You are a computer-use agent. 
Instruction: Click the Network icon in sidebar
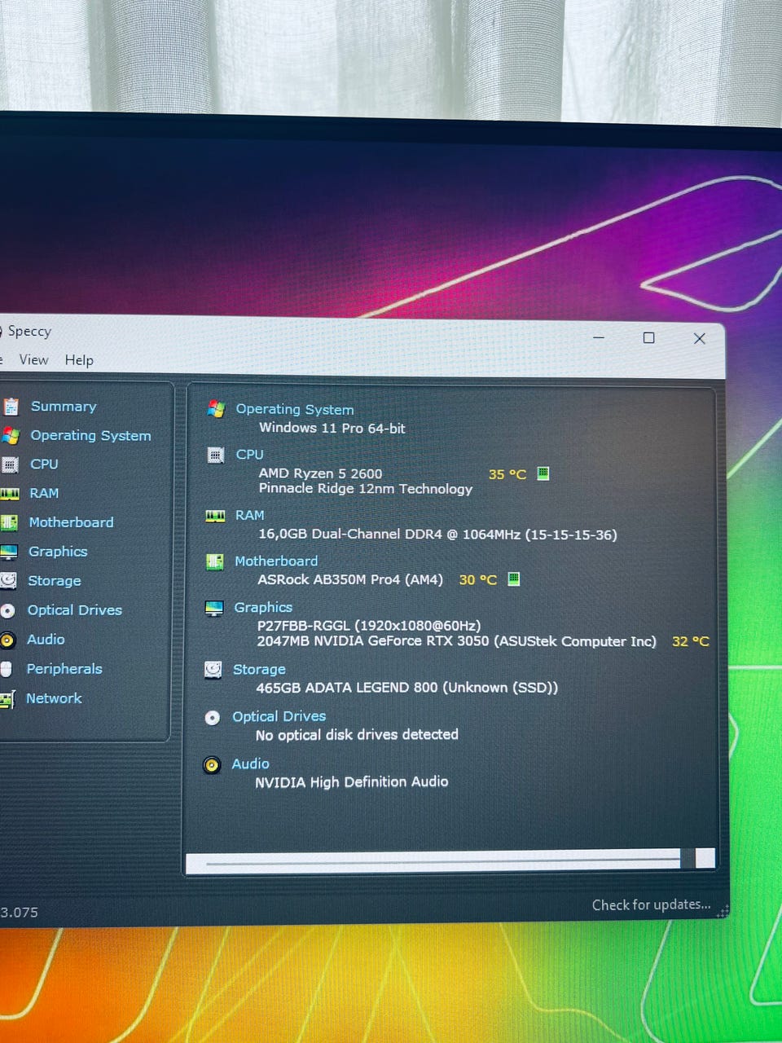point(7,699)
